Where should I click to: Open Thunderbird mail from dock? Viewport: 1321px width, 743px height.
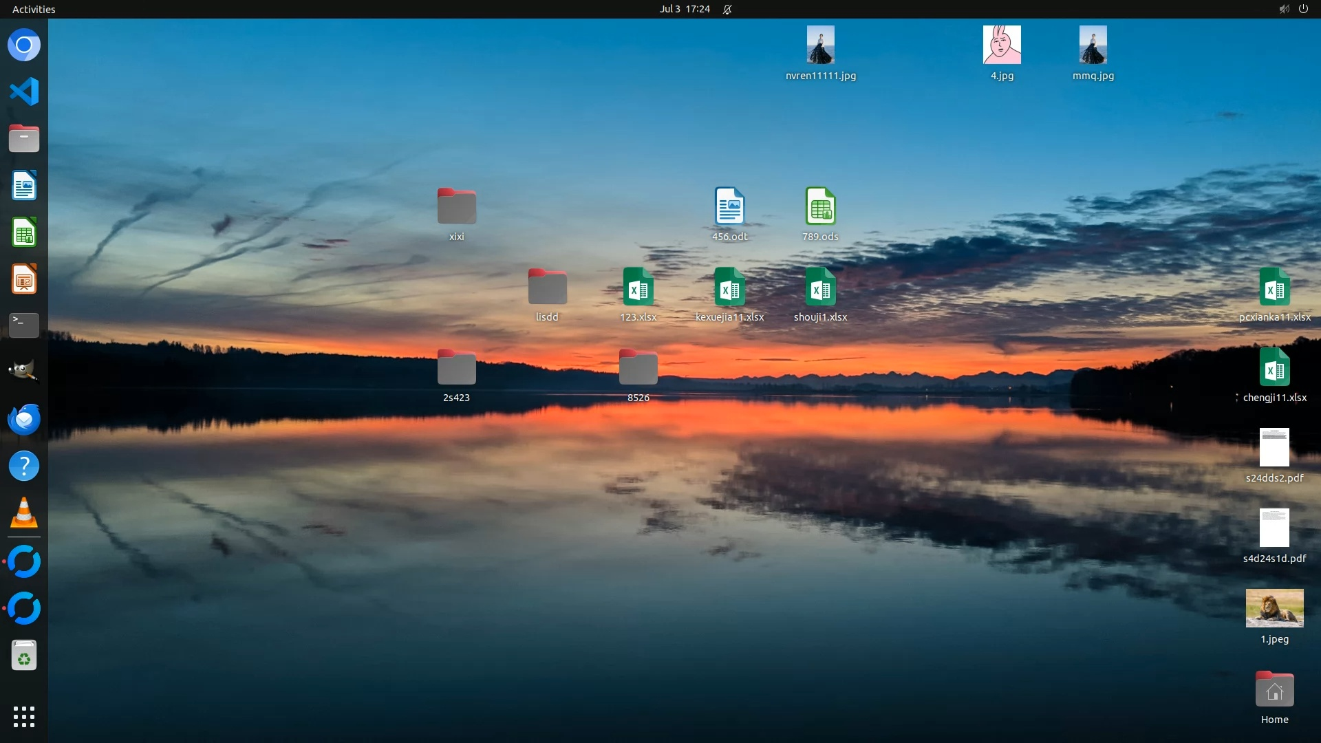[x=24, y=419]
